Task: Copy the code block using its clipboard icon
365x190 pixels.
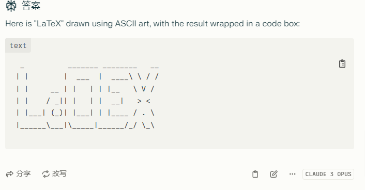Action: pyautogui.click(x=342, y=64)
